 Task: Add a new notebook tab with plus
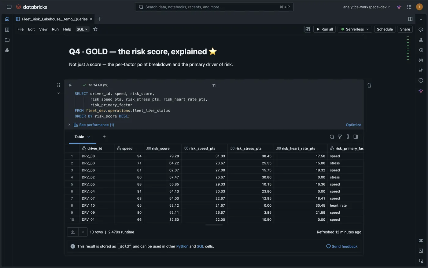click(99, 19)
